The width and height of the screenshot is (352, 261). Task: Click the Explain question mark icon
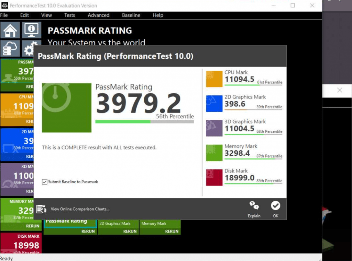coord(254,206)
